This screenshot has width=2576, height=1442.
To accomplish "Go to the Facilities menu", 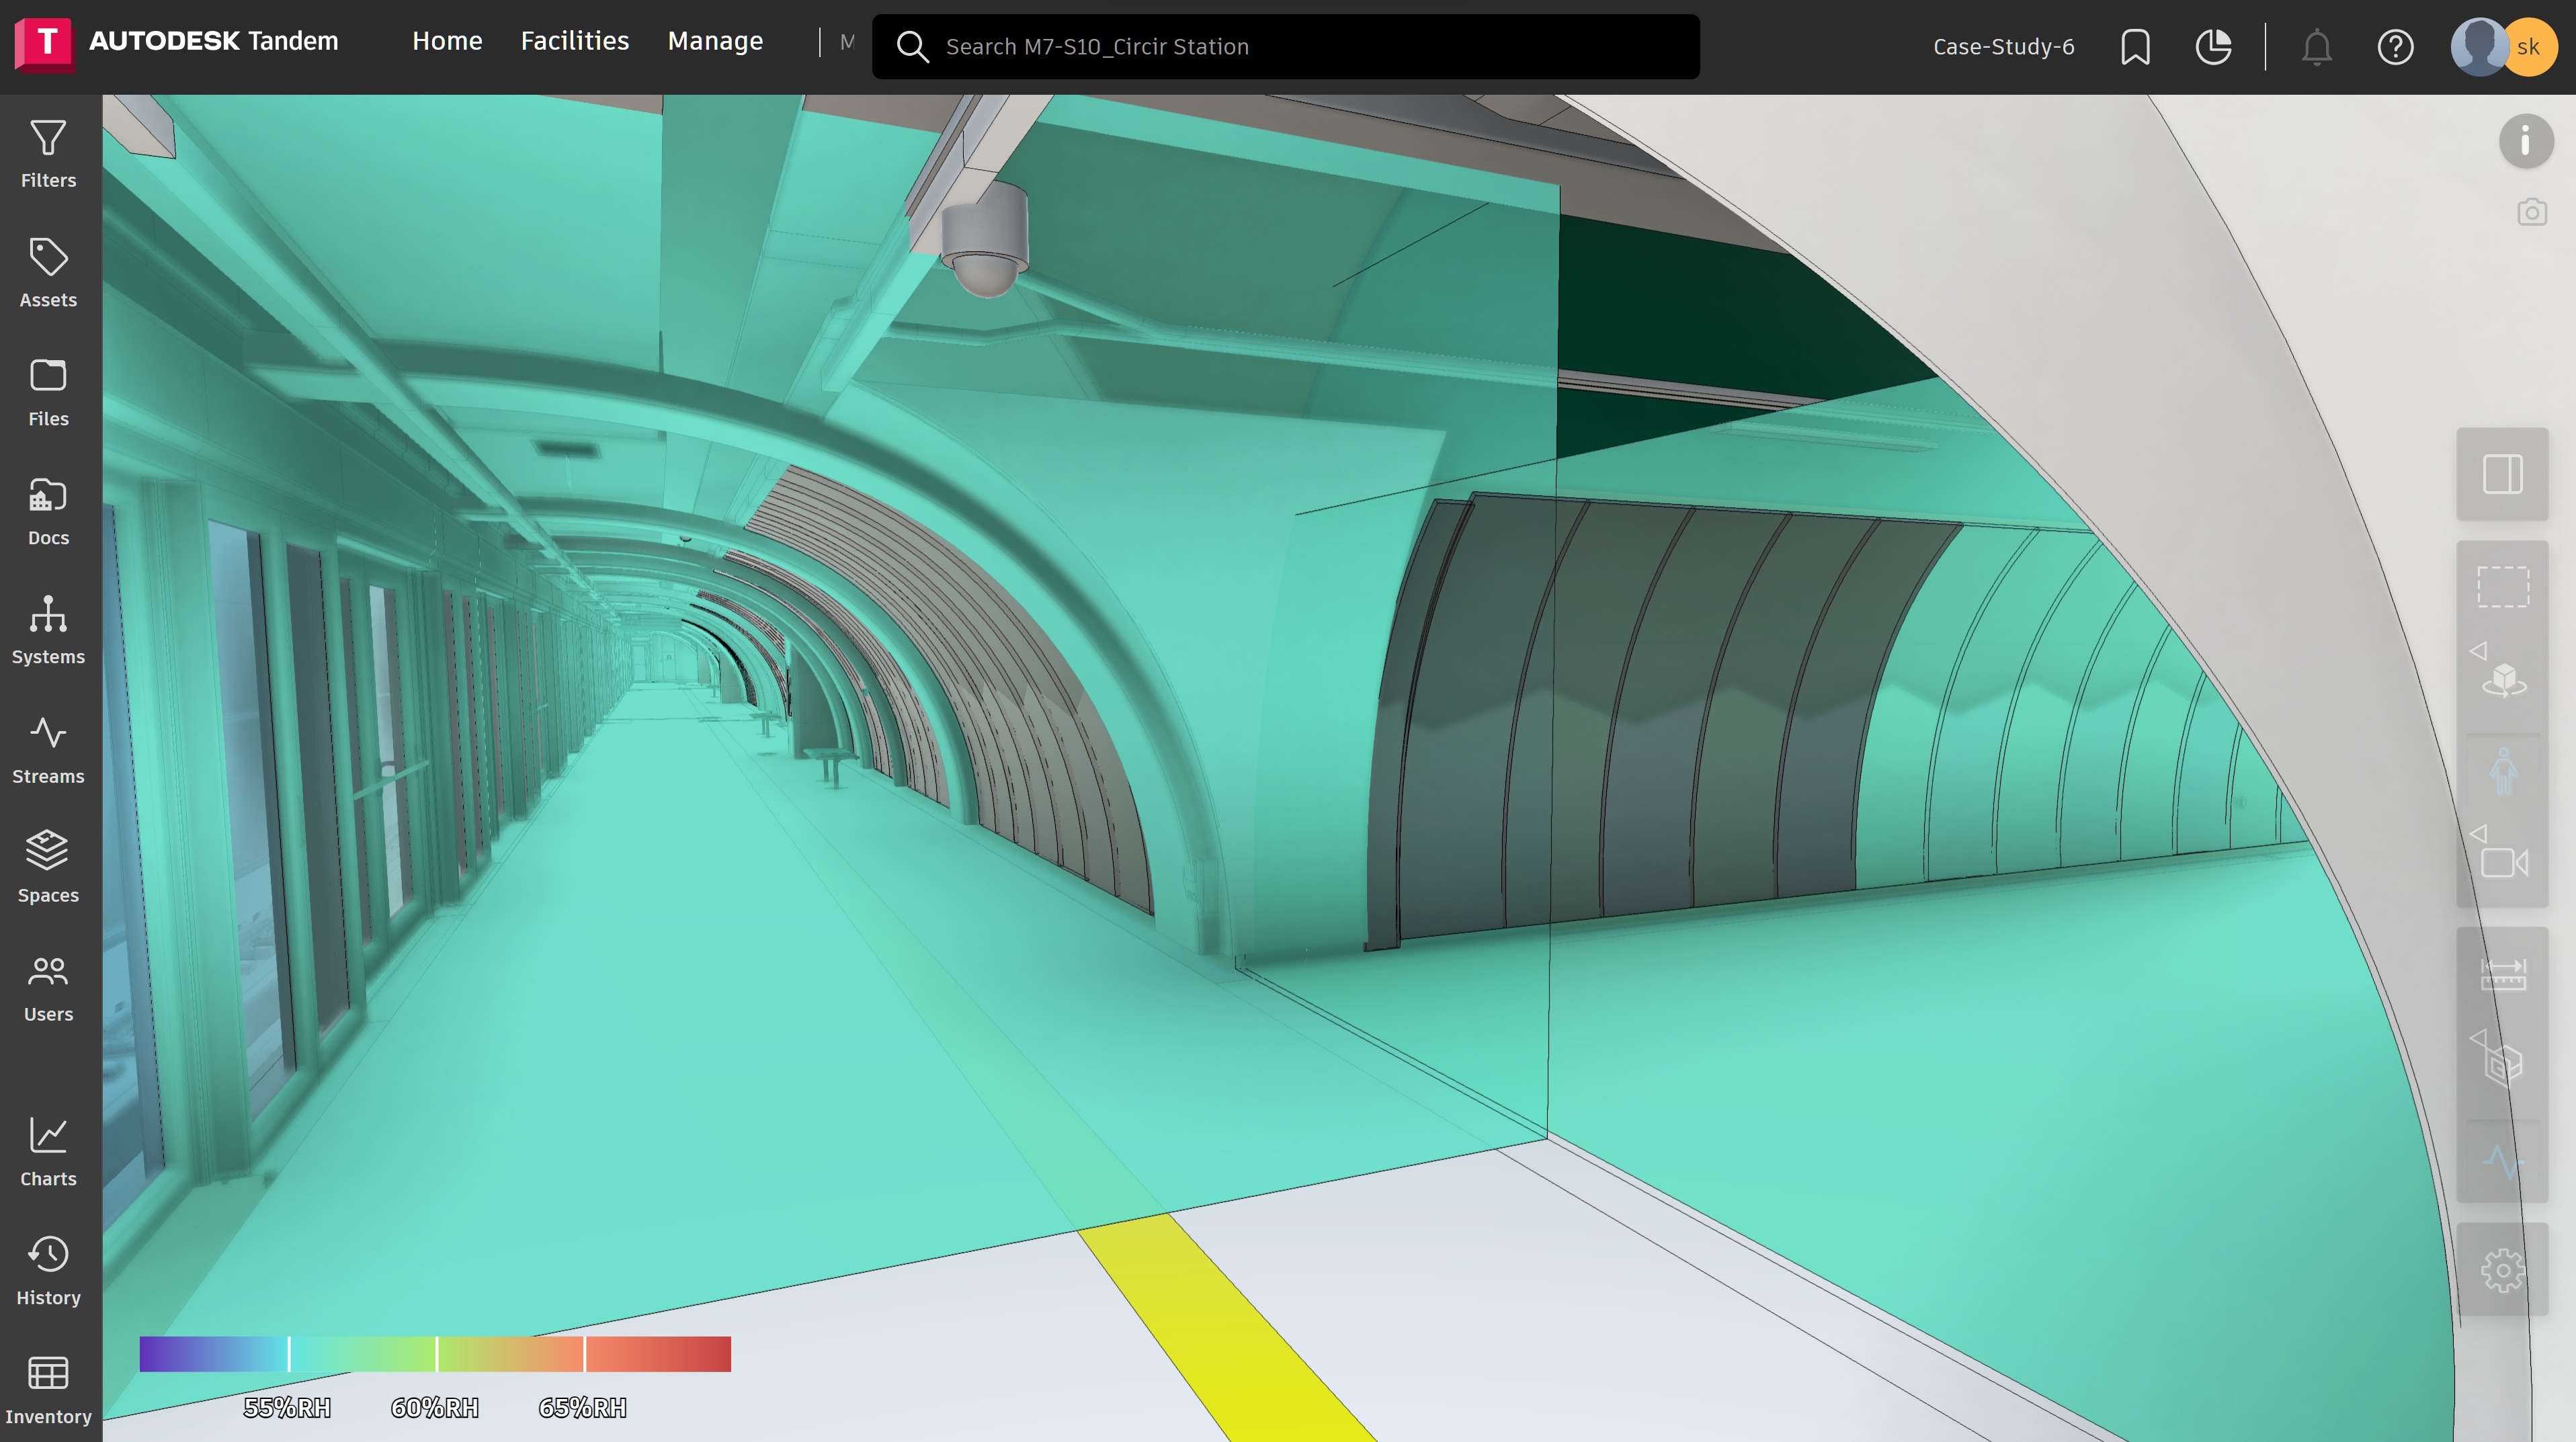I will [574, 41].
